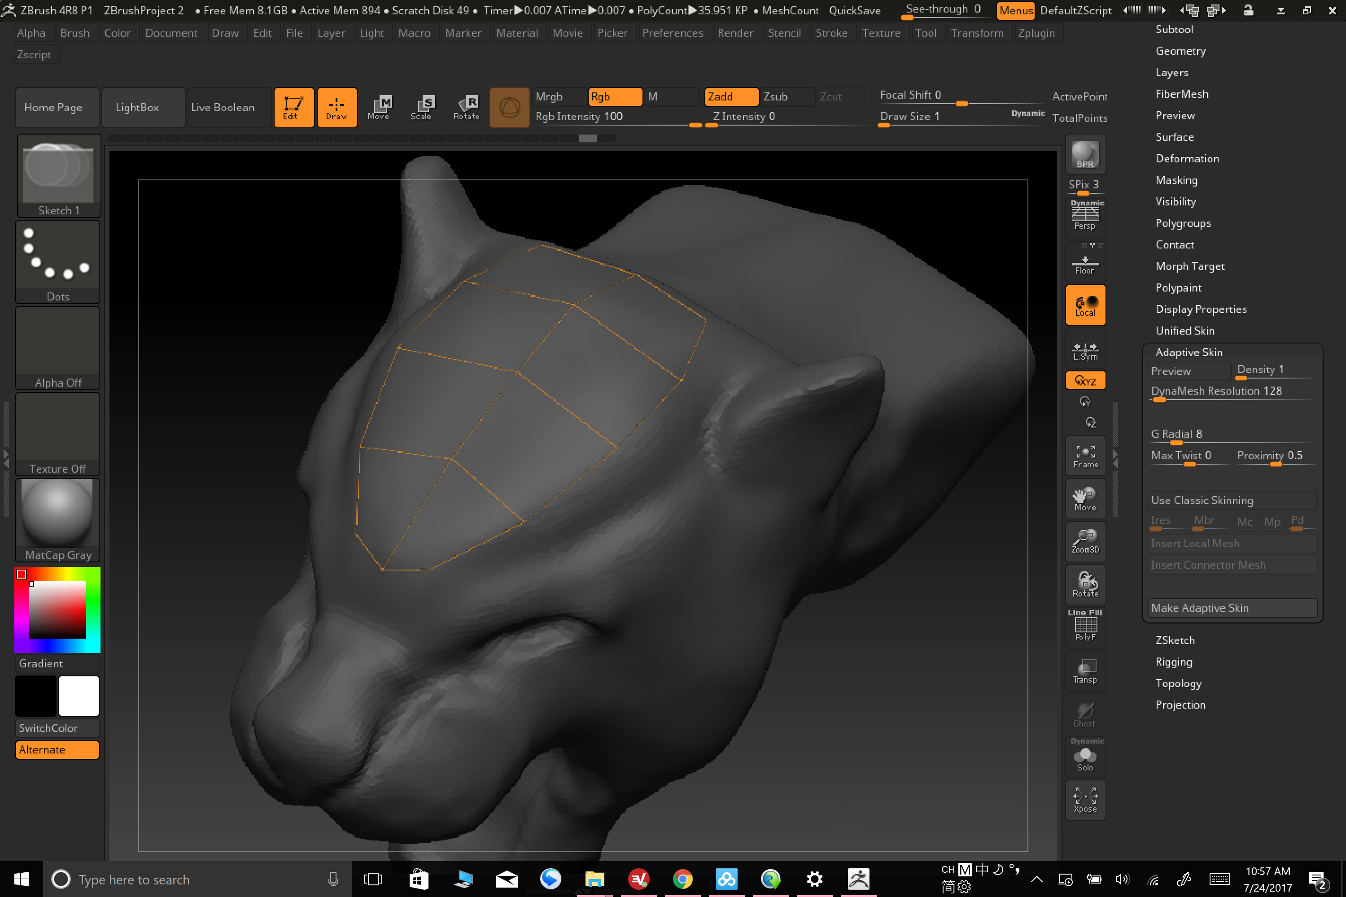Enable the Floor grid icon
This screenshot has width=1346, height=897.
point(1085,263)
